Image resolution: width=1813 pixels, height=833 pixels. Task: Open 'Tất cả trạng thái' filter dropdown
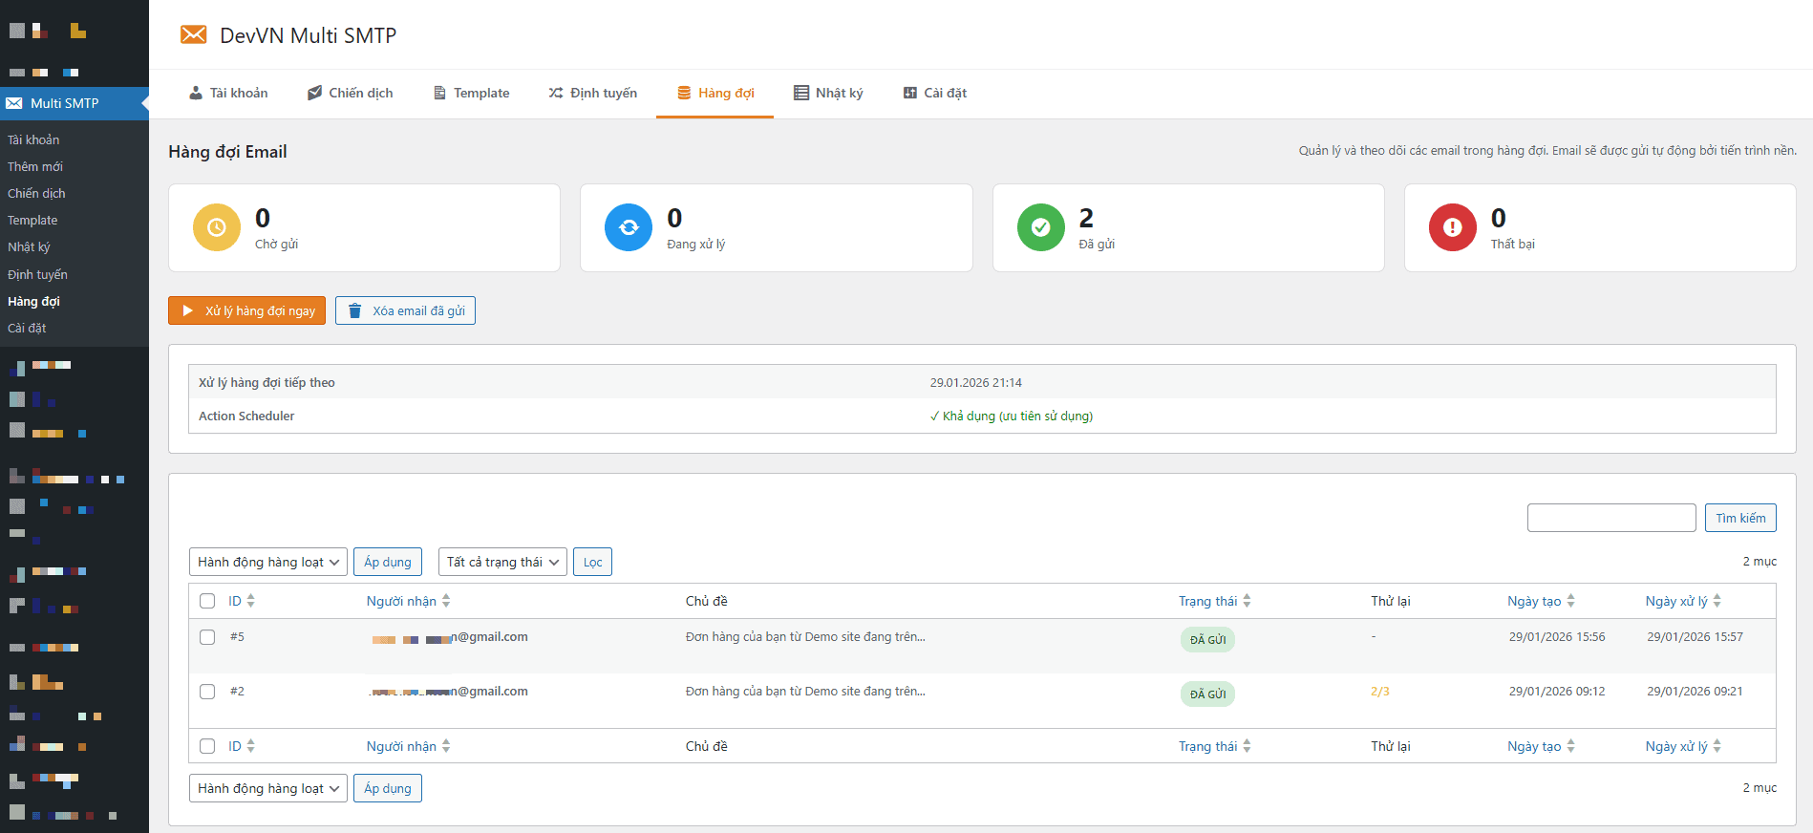[501, 562]
